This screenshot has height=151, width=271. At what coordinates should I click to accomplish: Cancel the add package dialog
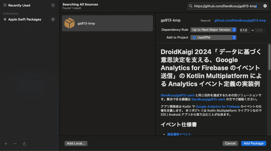pos(230,143)
